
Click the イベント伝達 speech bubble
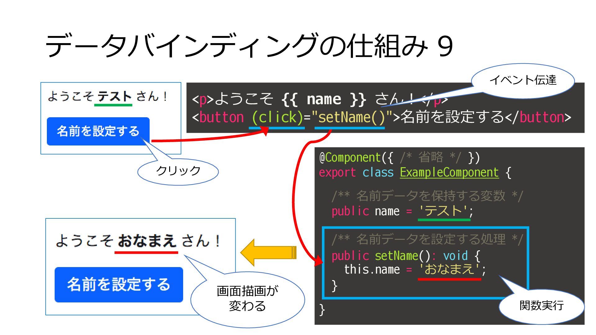click(523, 80)
